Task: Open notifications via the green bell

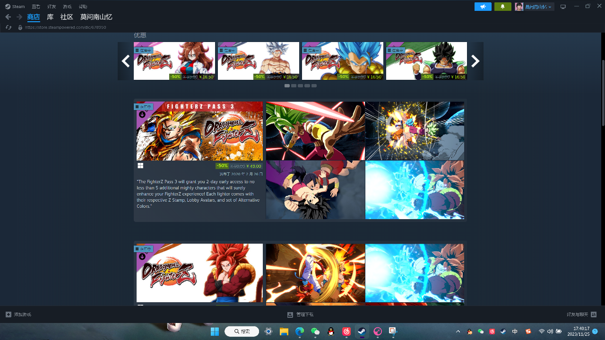Action: [503, 7]
